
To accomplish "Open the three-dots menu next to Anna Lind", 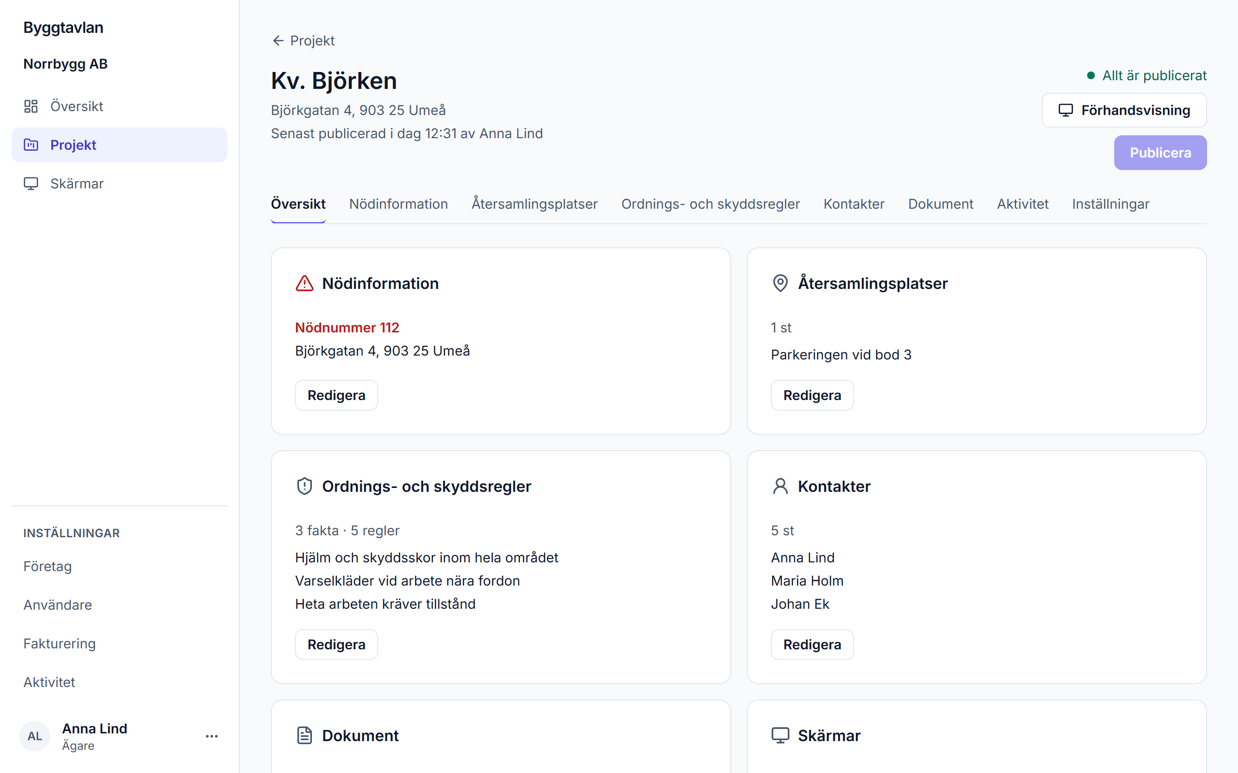I will 212,736.
